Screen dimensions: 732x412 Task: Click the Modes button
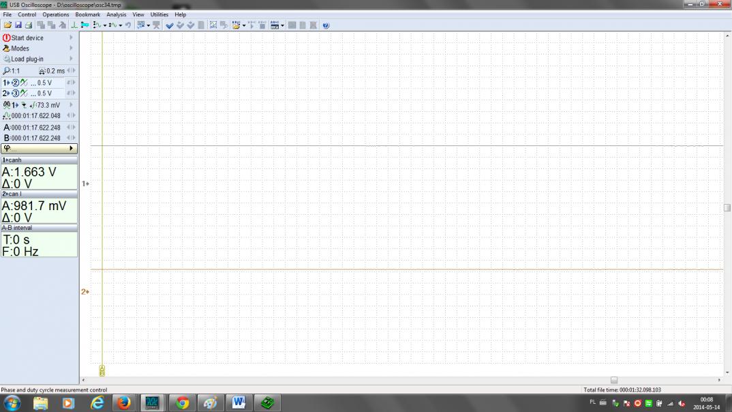click(39, 48)
